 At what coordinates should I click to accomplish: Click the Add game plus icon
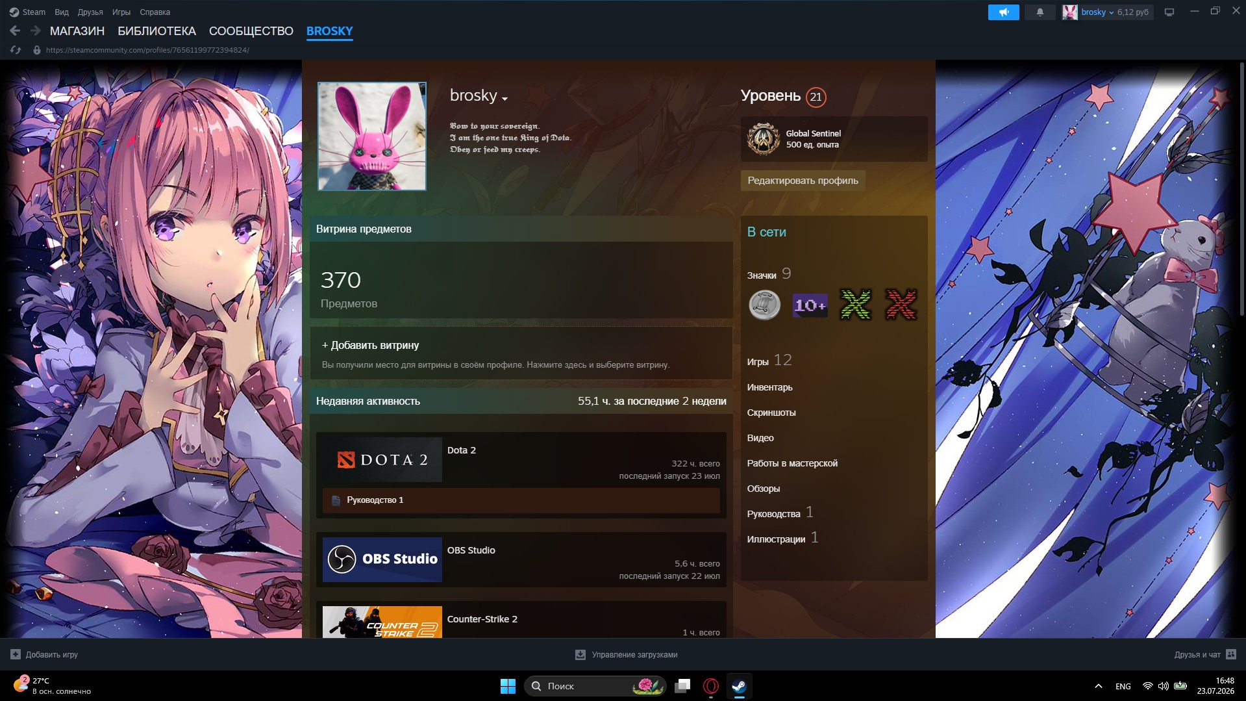(x=16, y=654)
